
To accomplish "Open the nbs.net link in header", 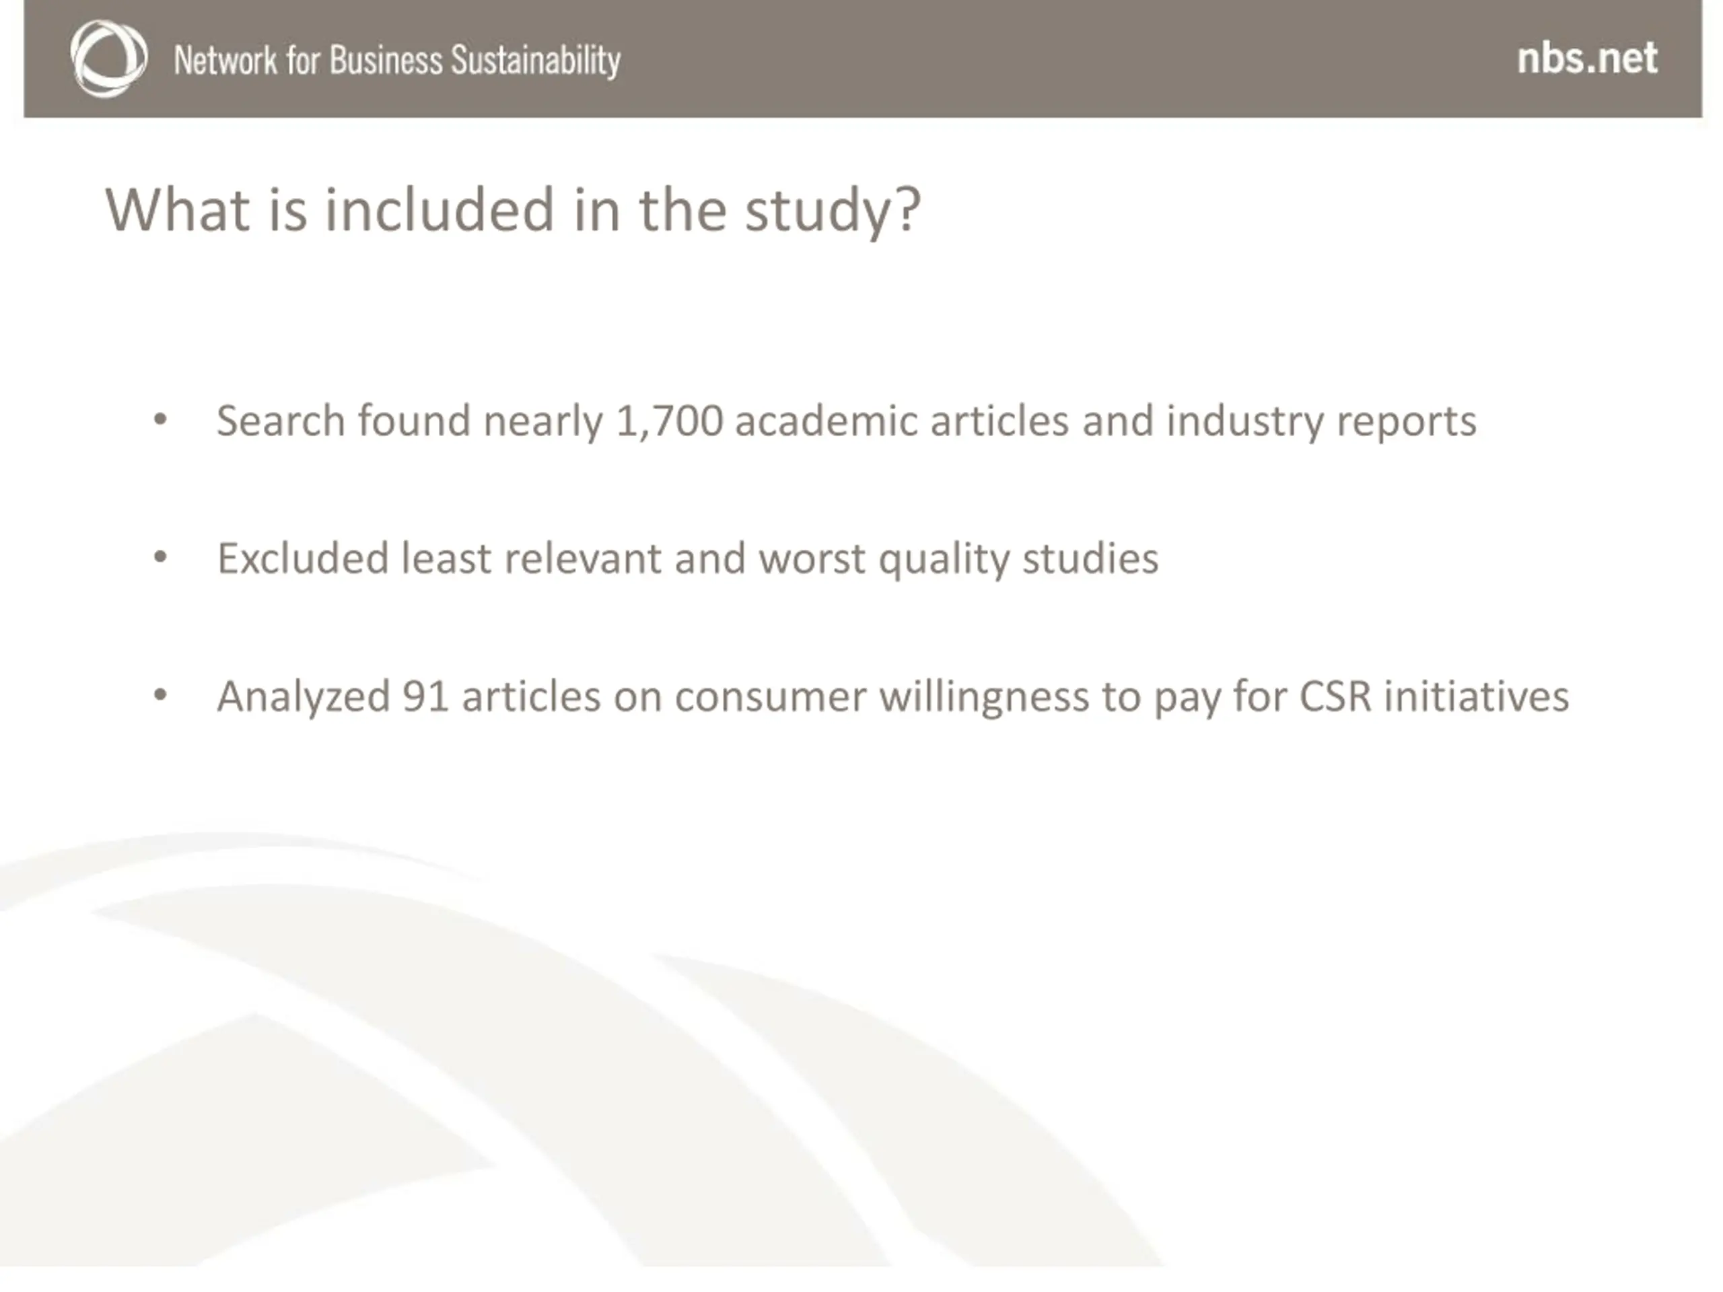I will click(1586, 59).
